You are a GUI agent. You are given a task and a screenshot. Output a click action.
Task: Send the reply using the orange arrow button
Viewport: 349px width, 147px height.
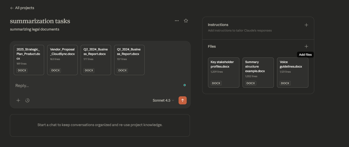tap(182, 100)
